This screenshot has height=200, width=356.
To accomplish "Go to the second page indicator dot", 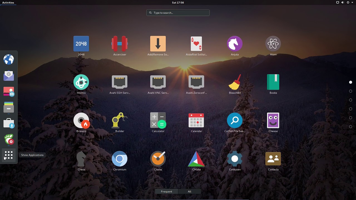I will tap(350, 91).
